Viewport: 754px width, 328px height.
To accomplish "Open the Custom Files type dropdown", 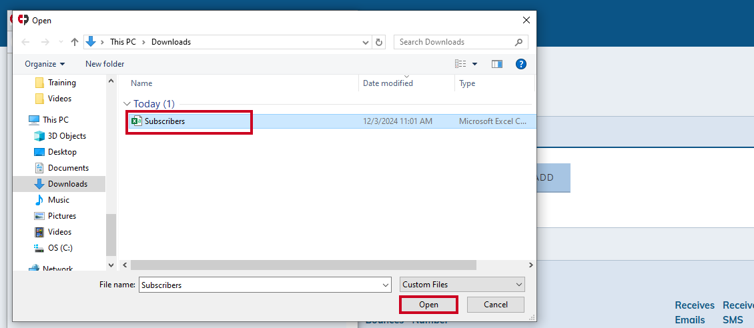I will pos(462,285).
